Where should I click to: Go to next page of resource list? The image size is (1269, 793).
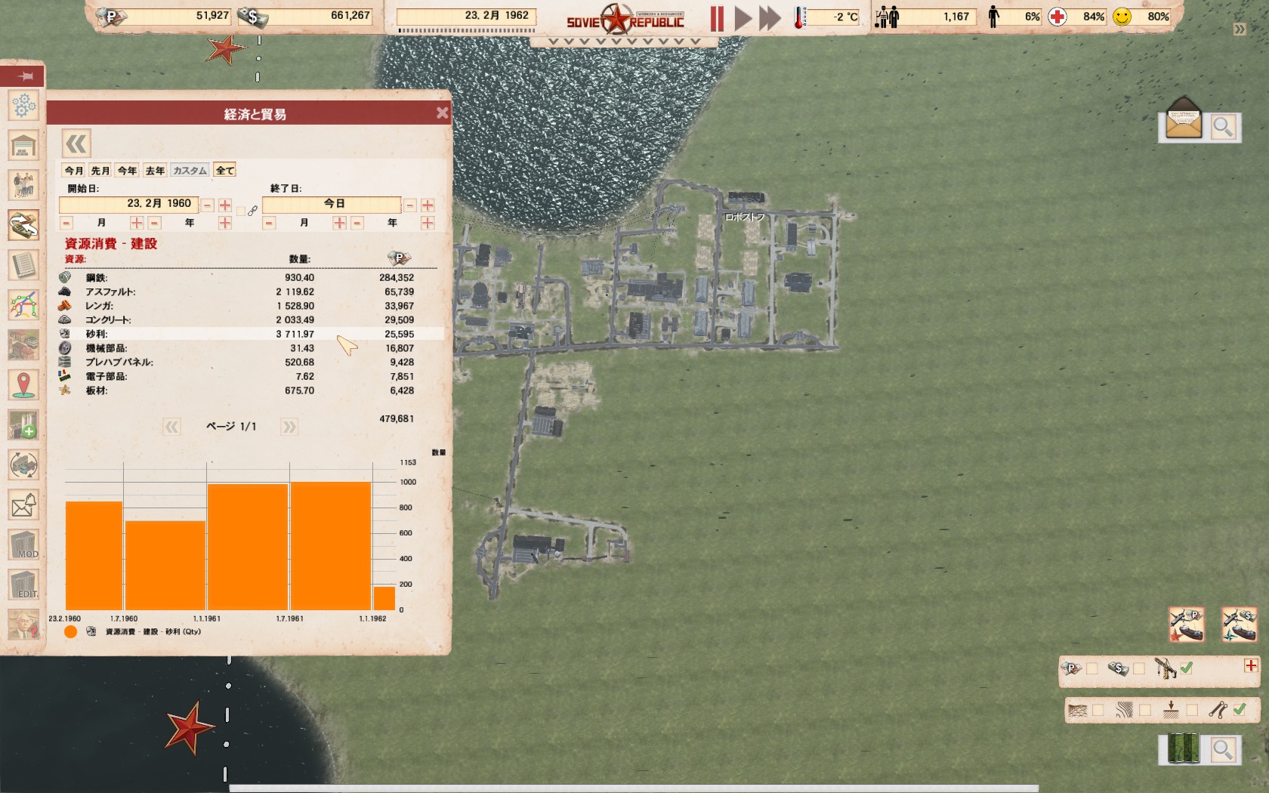[x=289, y=427]
